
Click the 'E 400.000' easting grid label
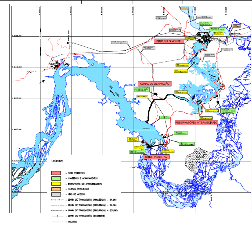(164, 11)
